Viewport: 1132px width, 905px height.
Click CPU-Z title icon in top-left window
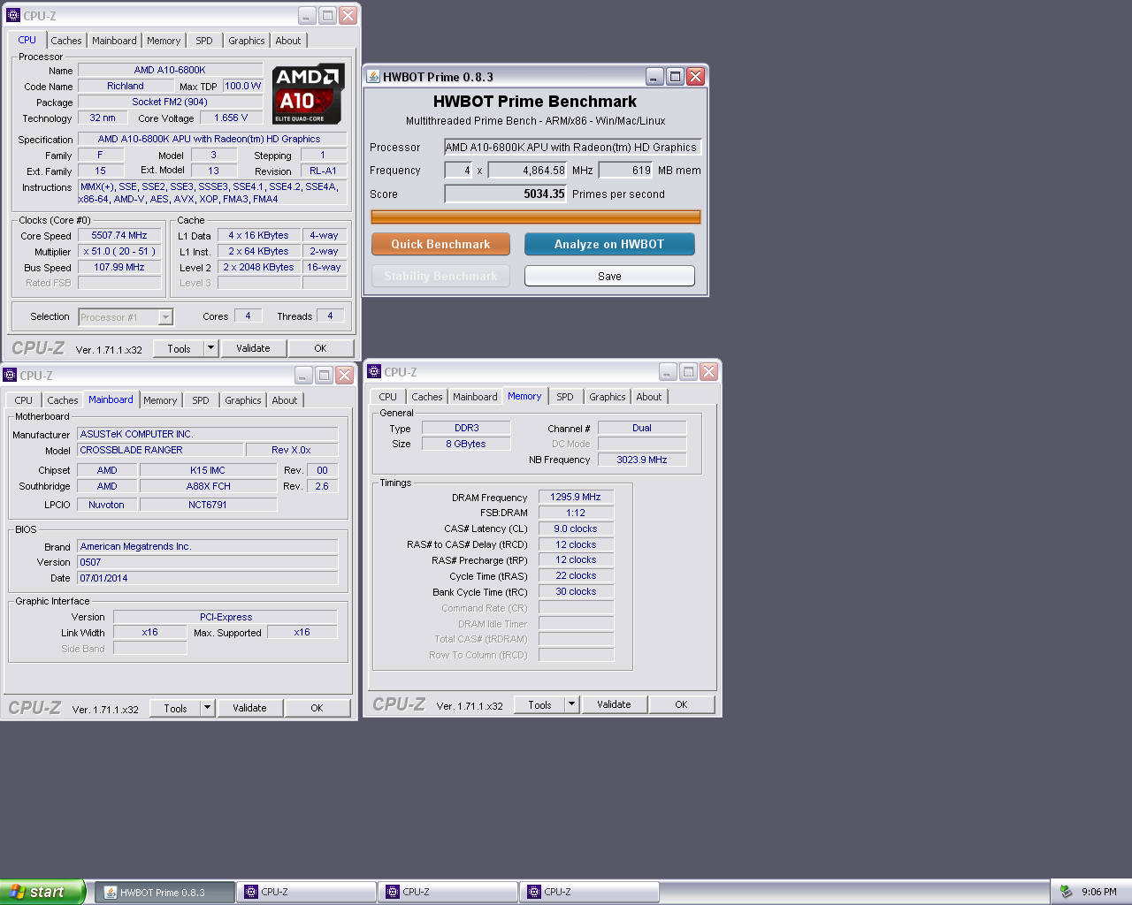point(12,15)
